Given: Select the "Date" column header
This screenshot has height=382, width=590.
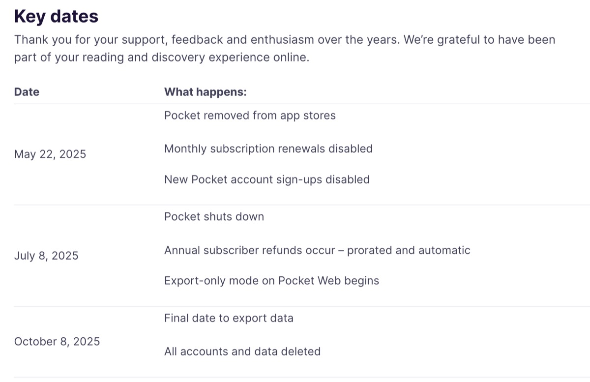Looking at the screenshot, I should pyautogui.click(x=27, y=92).
